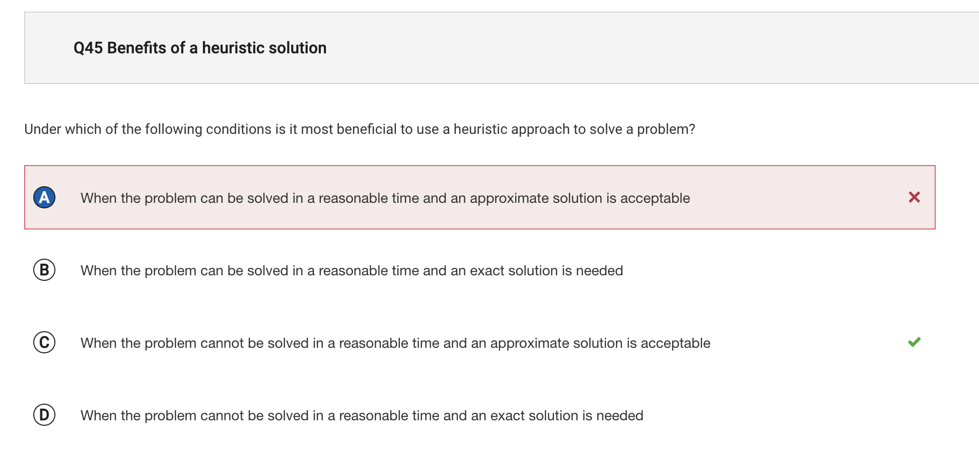Click the red X incorrect mark
Viewport: 979px width, 456px height.
tap(914, 197)
